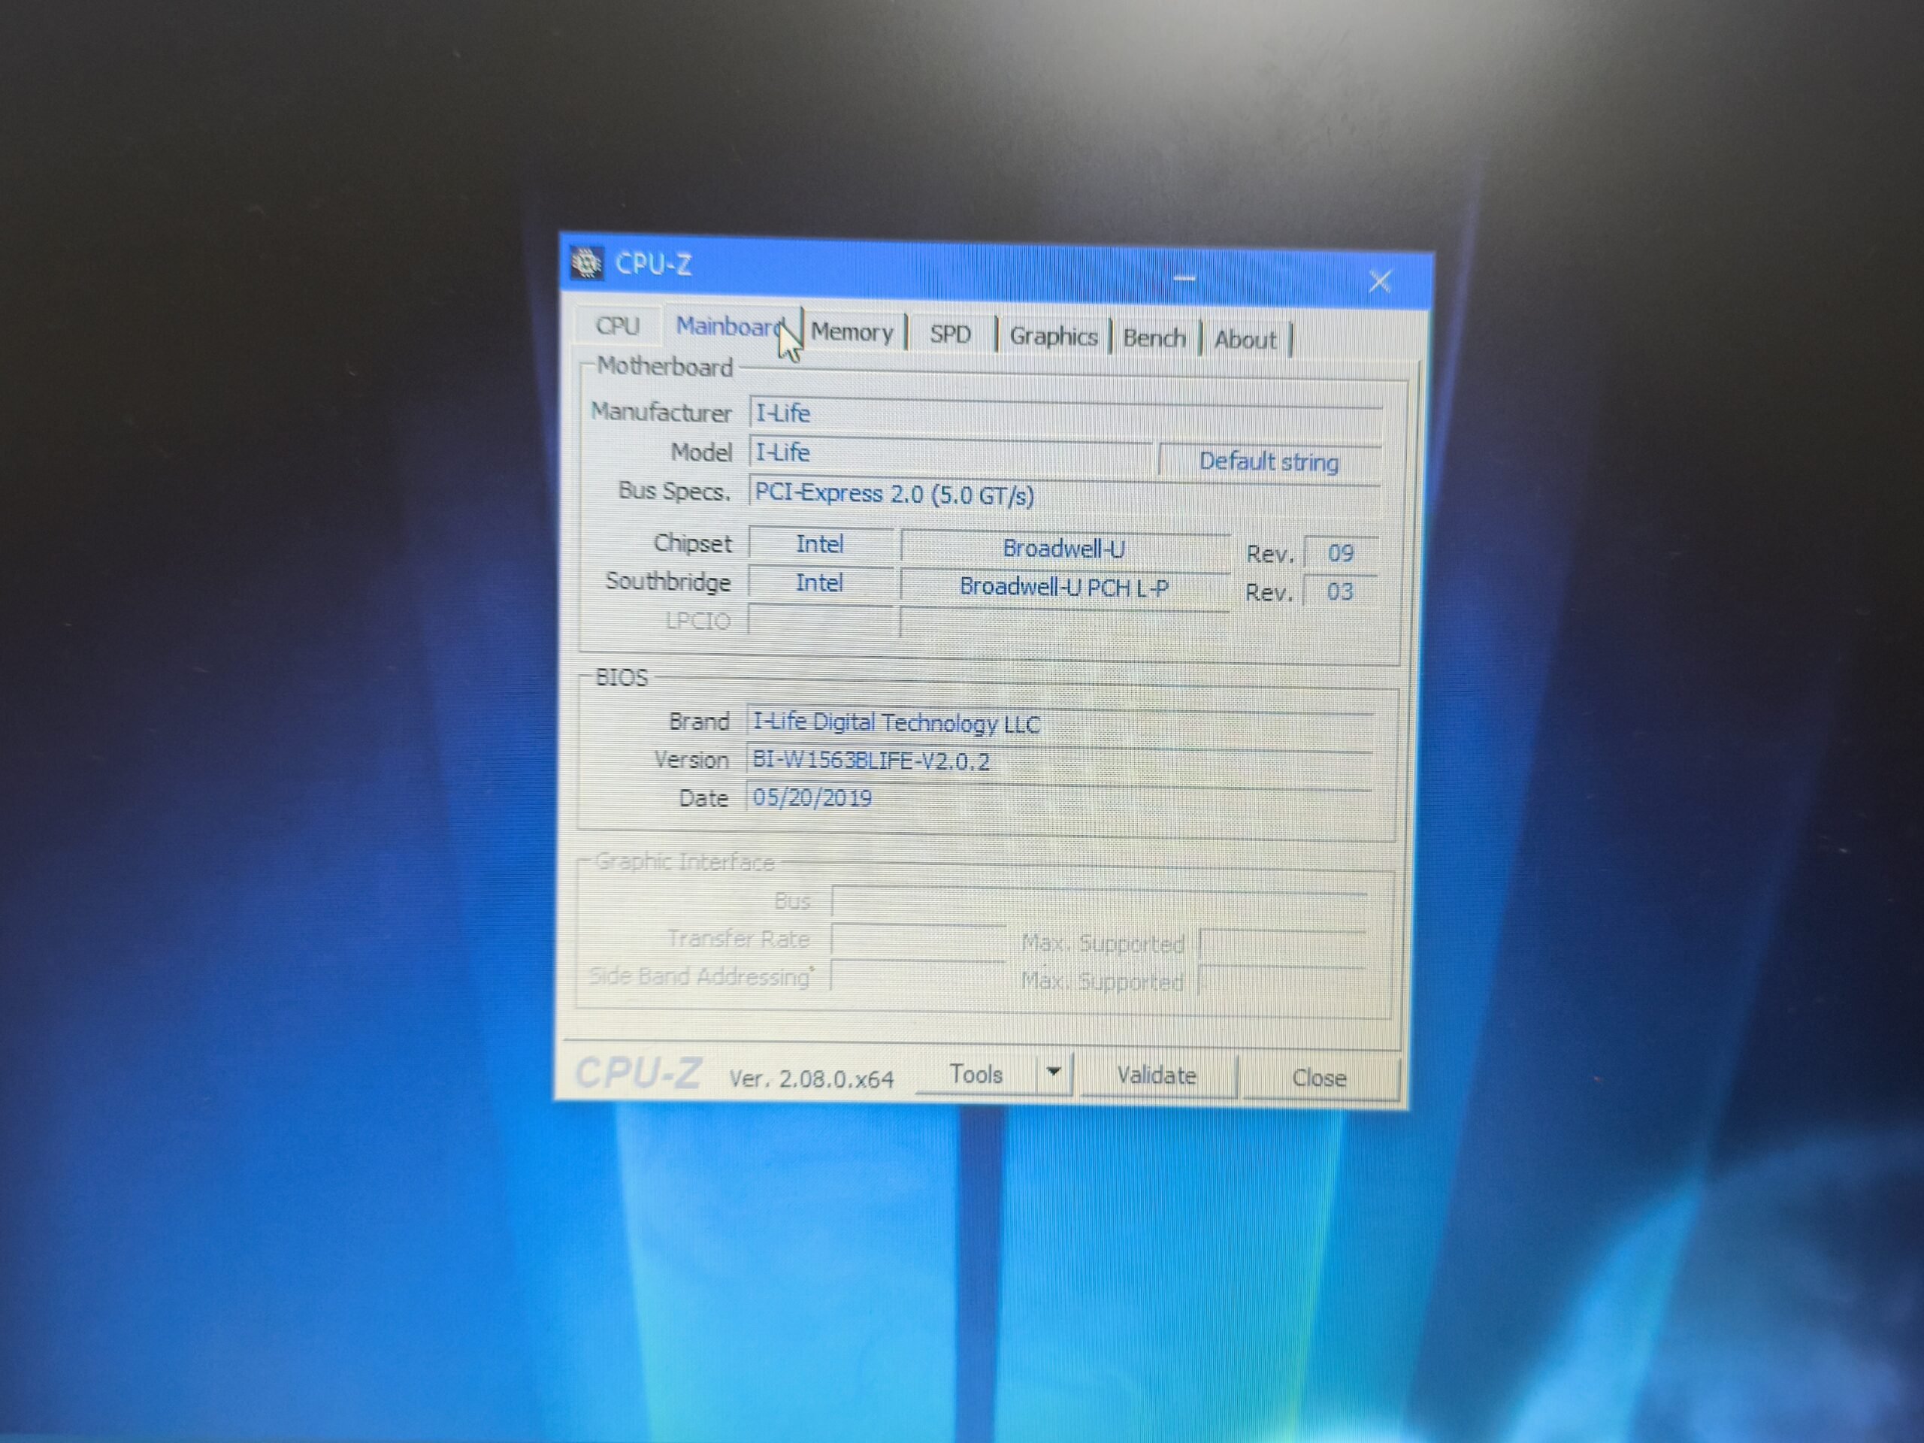Click the Transfer Rate field
This screenshot has width=1924, height=1443.
(918, 941)
